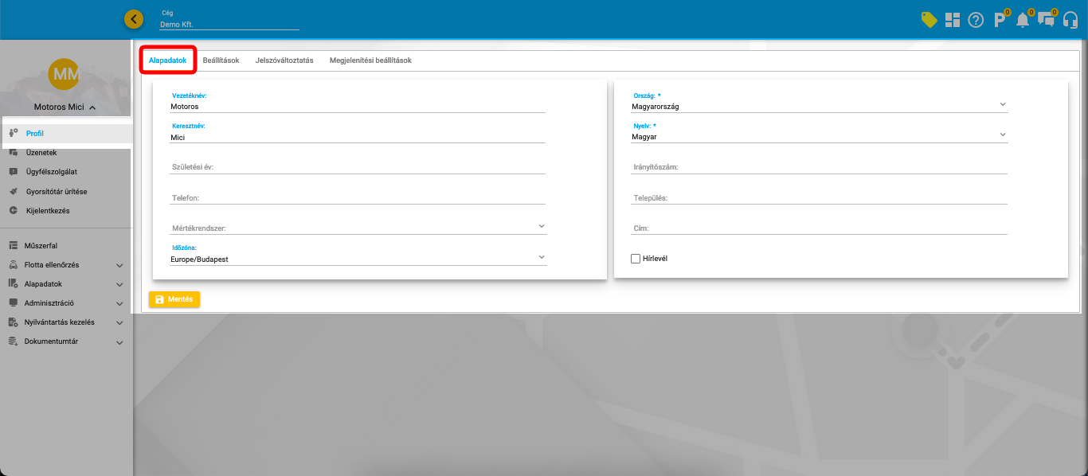Image resolution: width=1088 pixels, height=476 pixels.
Task: Open the Mértékrendszer dropdown
Action: 358,228
